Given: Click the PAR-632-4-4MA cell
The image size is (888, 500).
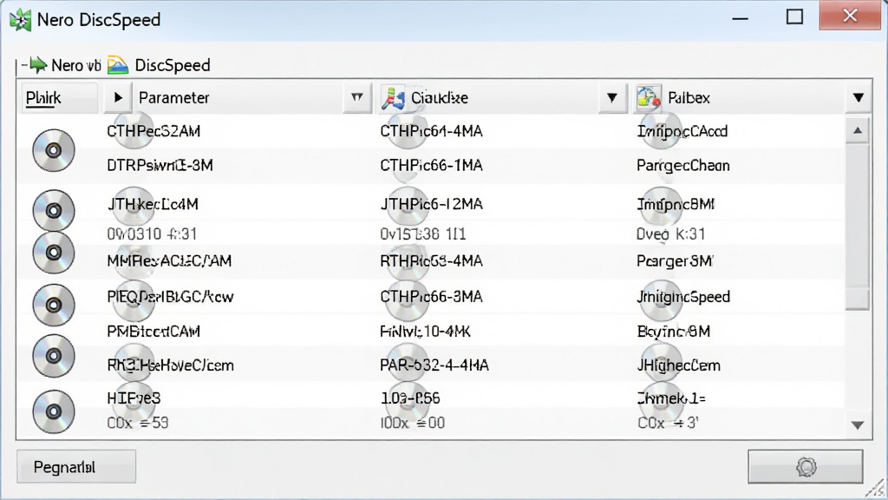Looking at the screenshot, I should (434, 365).
